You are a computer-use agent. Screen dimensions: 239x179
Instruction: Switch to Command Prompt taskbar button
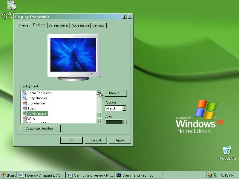click(139, 175)
